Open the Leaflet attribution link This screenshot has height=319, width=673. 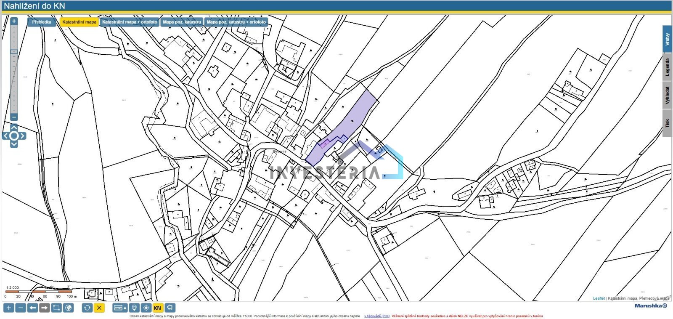click(599, 298)
